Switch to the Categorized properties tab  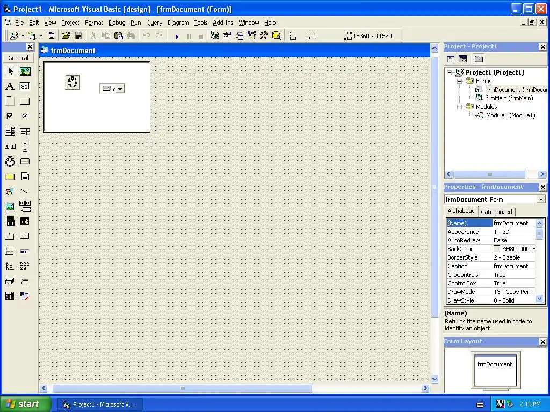496,211
